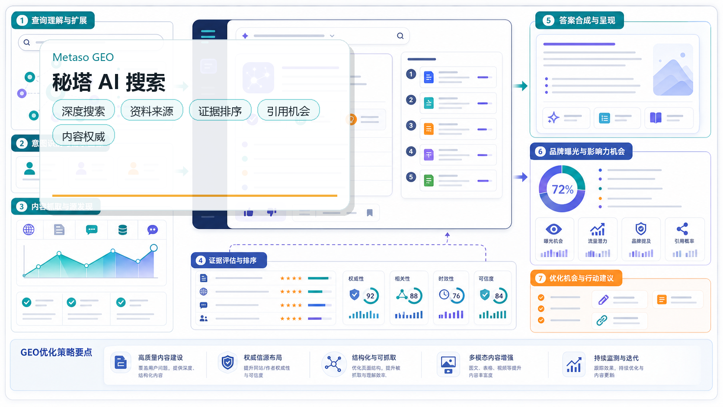This screenshot has height=407, width=723.
Task: Select the 深度搜索 tag
Action: [83, 111]
